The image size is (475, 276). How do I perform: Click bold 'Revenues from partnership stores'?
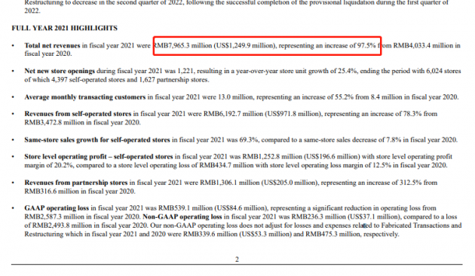click(76, 182)
